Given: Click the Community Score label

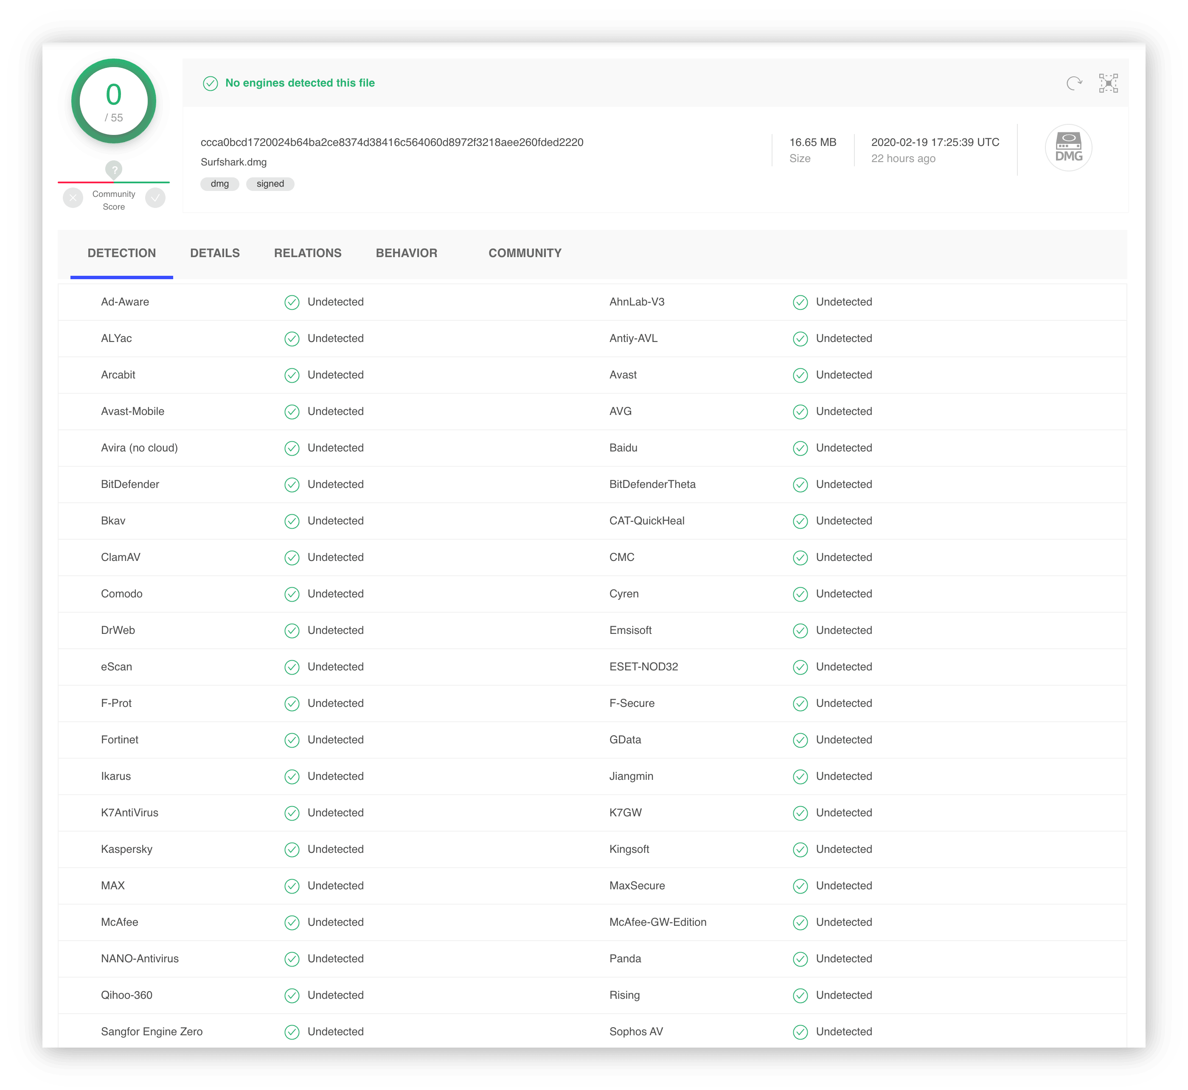Looking at the screenshot, I should pyautogui.click(x=114, y=201).
